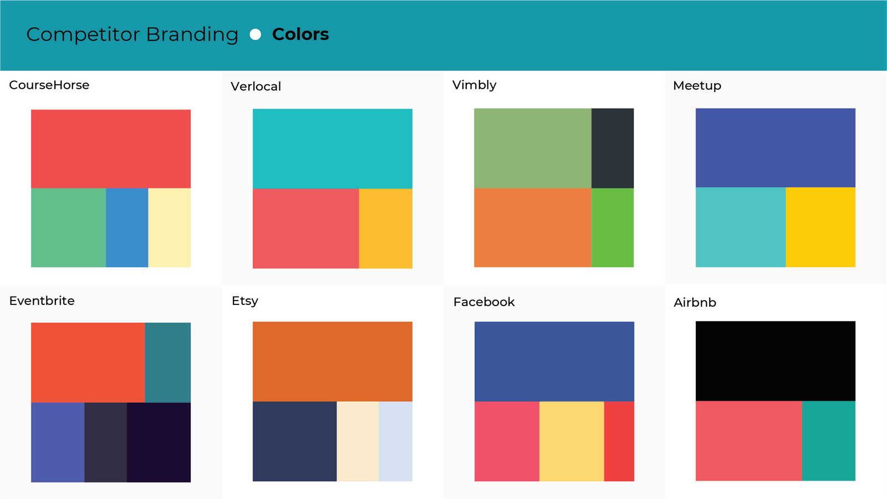The height and width of the screenshot is (499, 887).
Task: Click the red swatch in CourseHorse palette
Action: [x=111, y=149]
